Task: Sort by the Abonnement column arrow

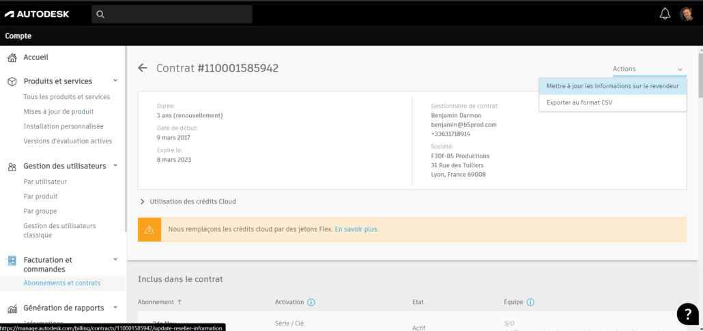Action: point(180,302)
